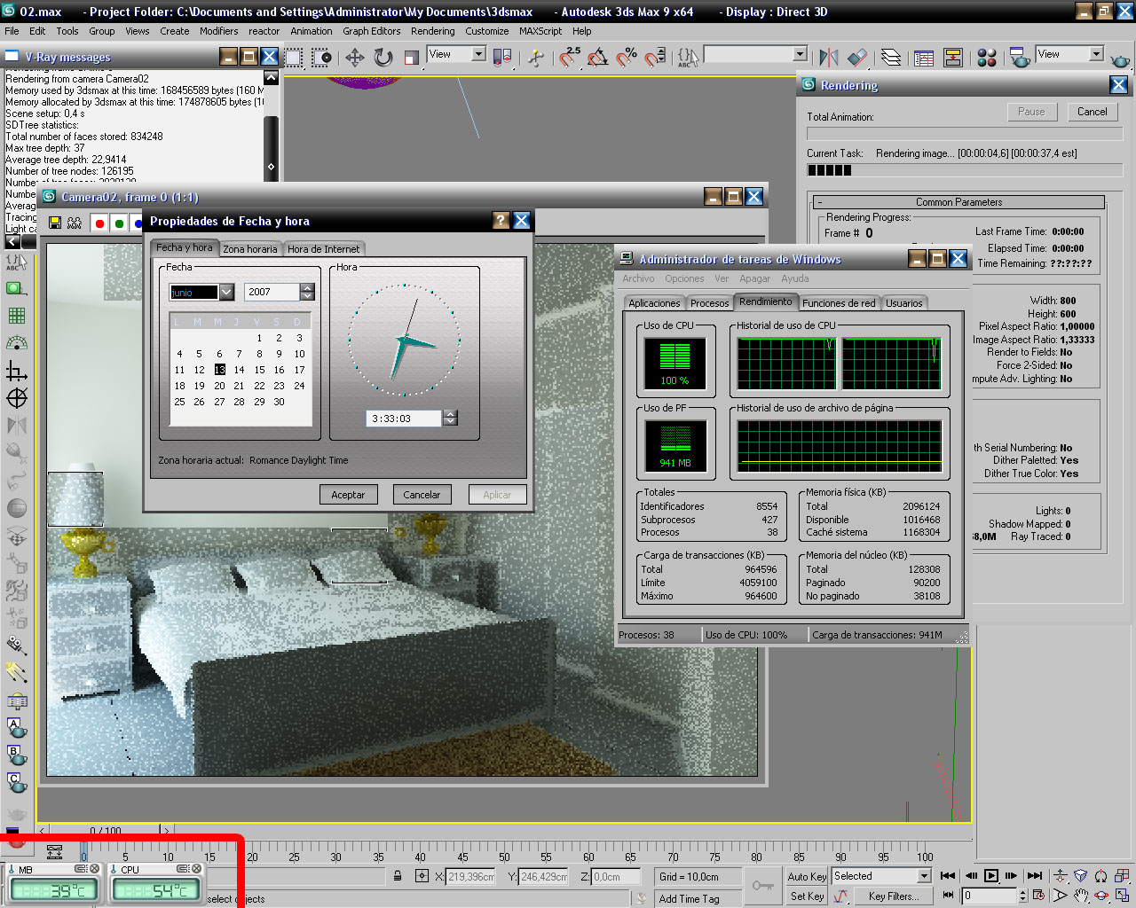
Task: Click the Aplicaciones tab in Task Manager
Action: (654, 303)
